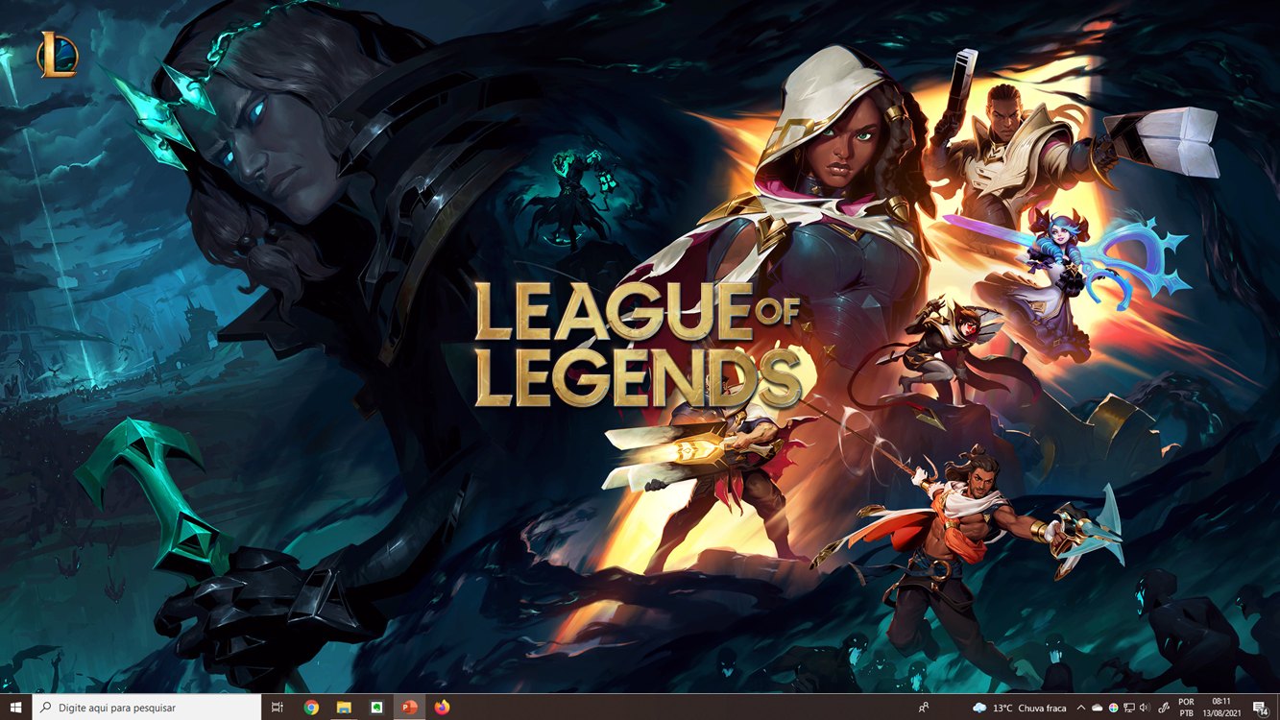
Task: Expand hidden system tray icons chevron
Action: pos(1081,708)
